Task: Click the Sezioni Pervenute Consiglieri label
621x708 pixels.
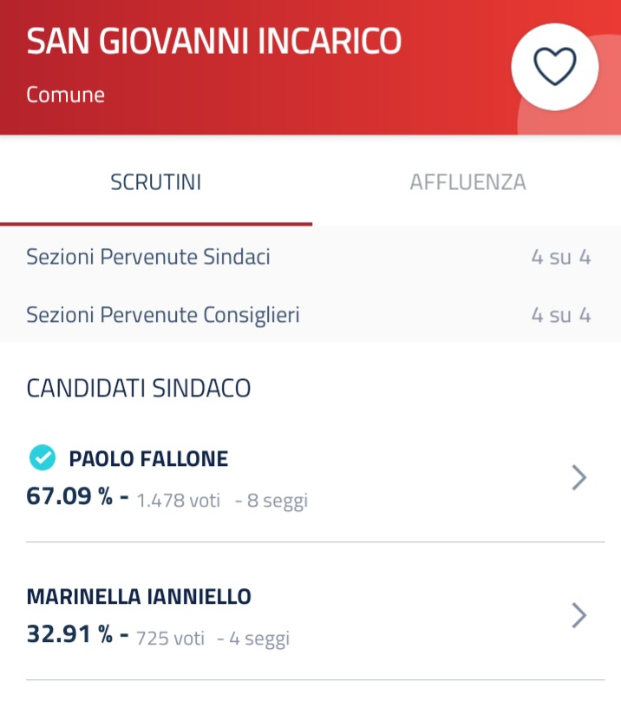Action: tap(163, 314)
